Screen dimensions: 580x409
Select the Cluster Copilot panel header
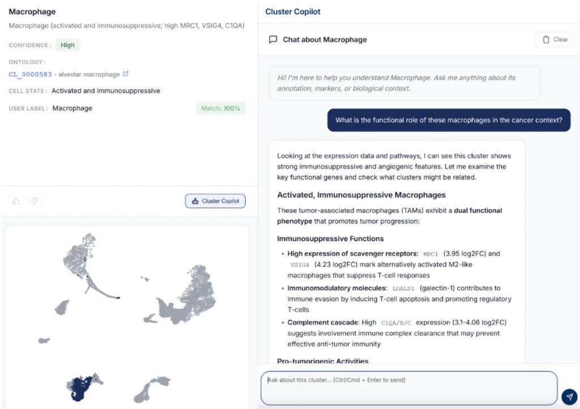coord(293,11)
